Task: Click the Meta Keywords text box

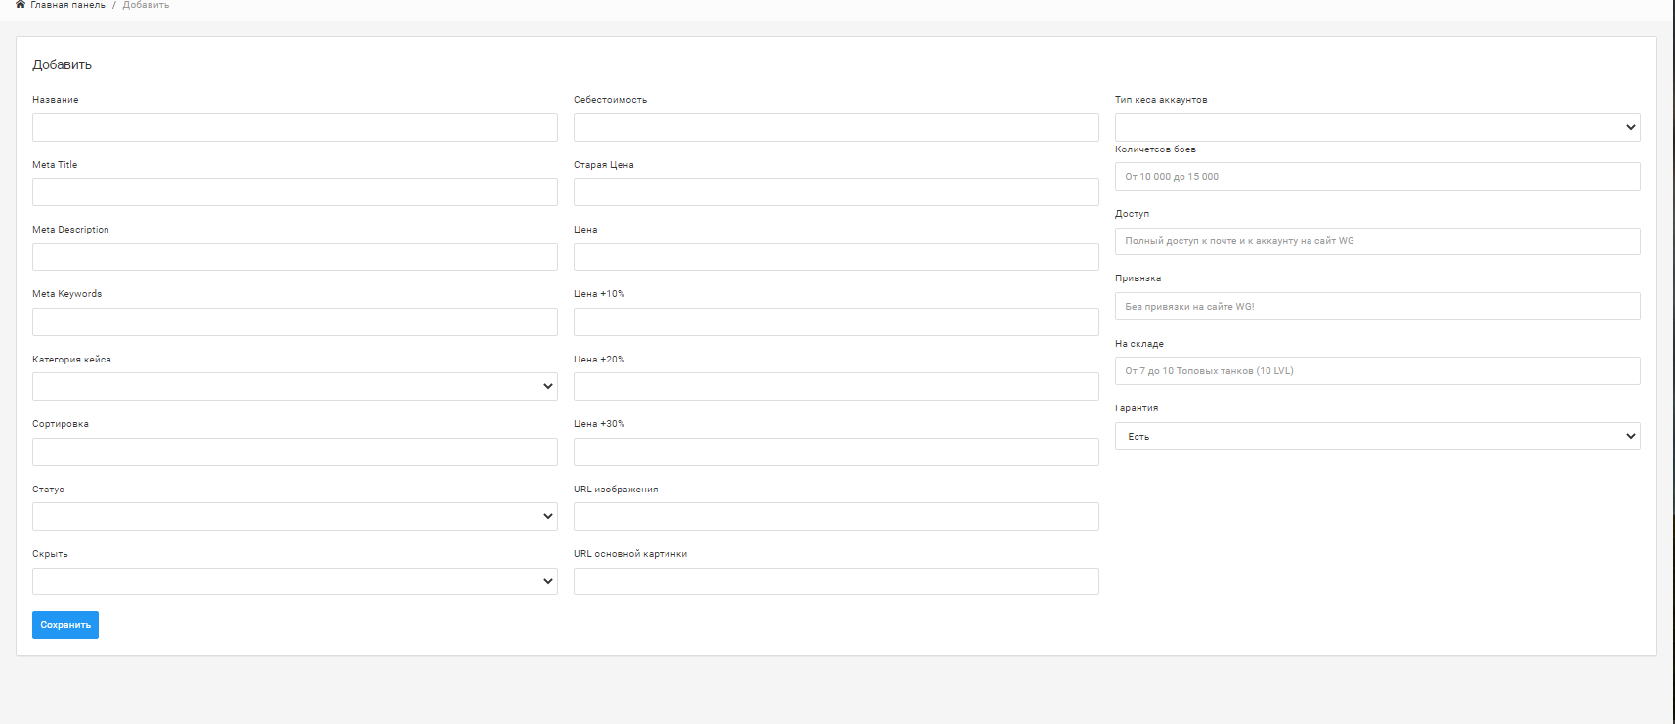Action: (x=294, y=322)
